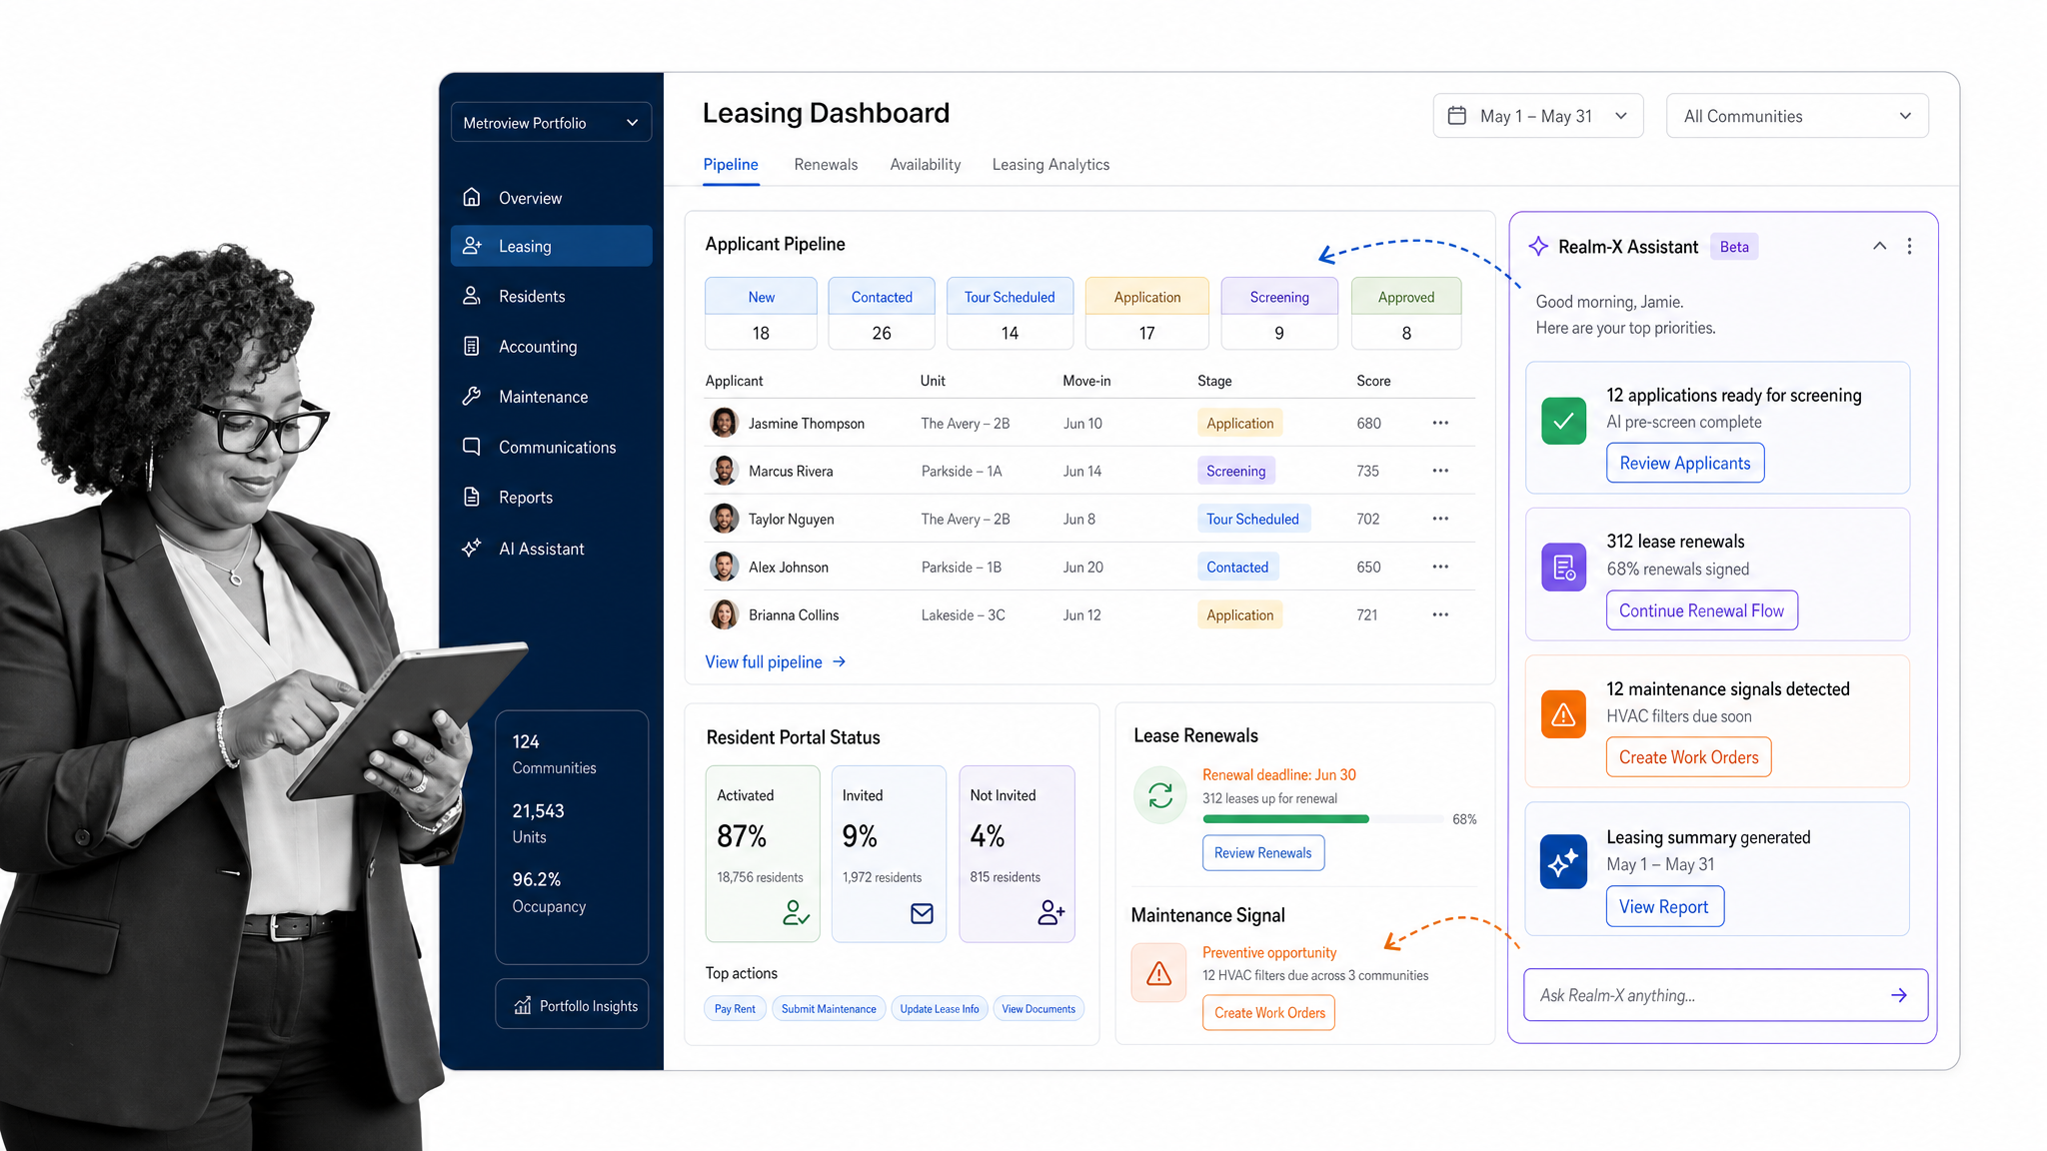Click the orange warning icon in maintenance signals card
Viewport: 2047px width, 1151px height.
coord(1563,714)
